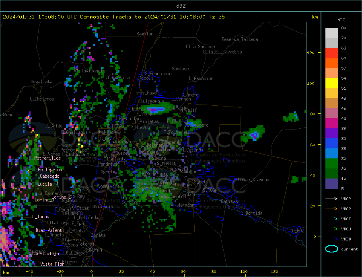
Task: Click the white VBCP arrow in legend
Action: [x=331, y=199]
